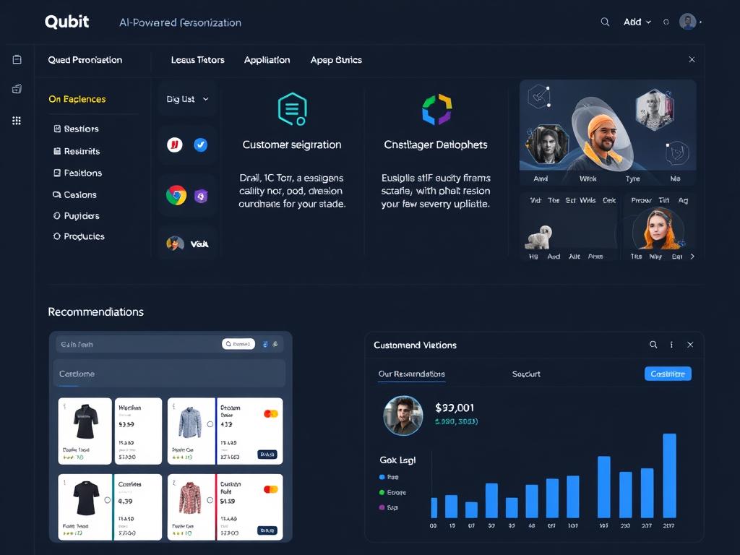Click the blue shield icon in Recommendations bar
740x555 pixels.
(264, 344)
